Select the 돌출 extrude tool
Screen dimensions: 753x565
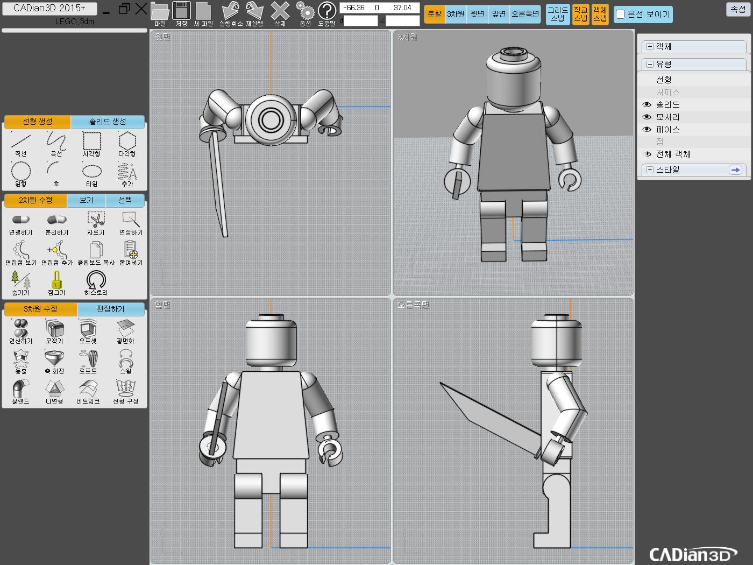coord(21,361)
